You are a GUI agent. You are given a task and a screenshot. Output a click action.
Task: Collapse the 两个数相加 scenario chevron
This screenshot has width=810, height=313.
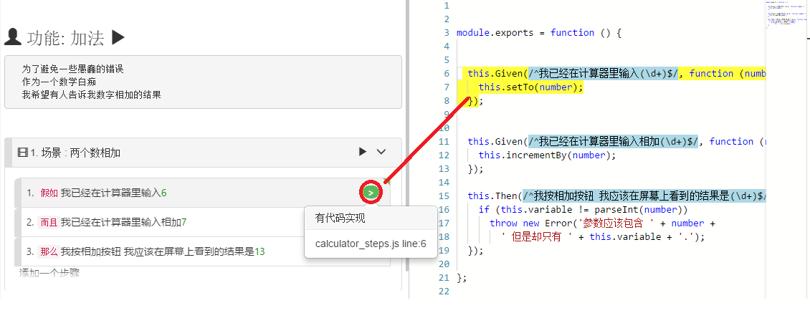coord(381,152)
